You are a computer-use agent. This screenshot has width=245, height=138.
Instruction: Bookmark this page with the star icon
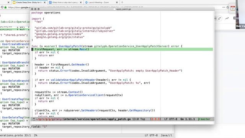click(x=228, y=7)
